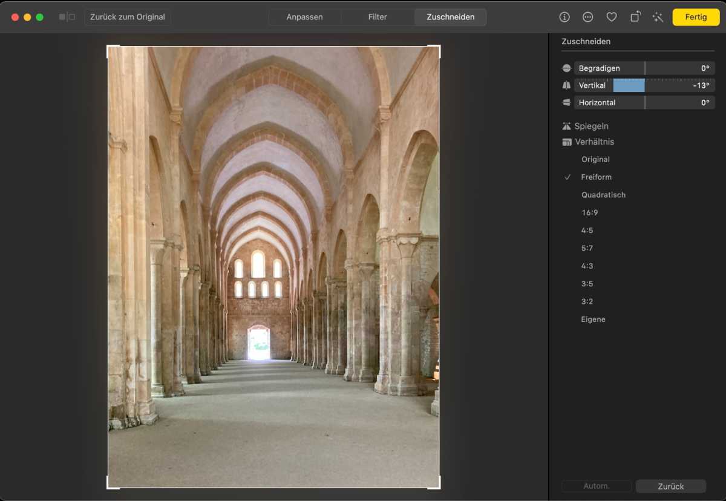Rotate the photo with the rotate icon
This screenshot has height=501, width=726.
click(635, 17)
